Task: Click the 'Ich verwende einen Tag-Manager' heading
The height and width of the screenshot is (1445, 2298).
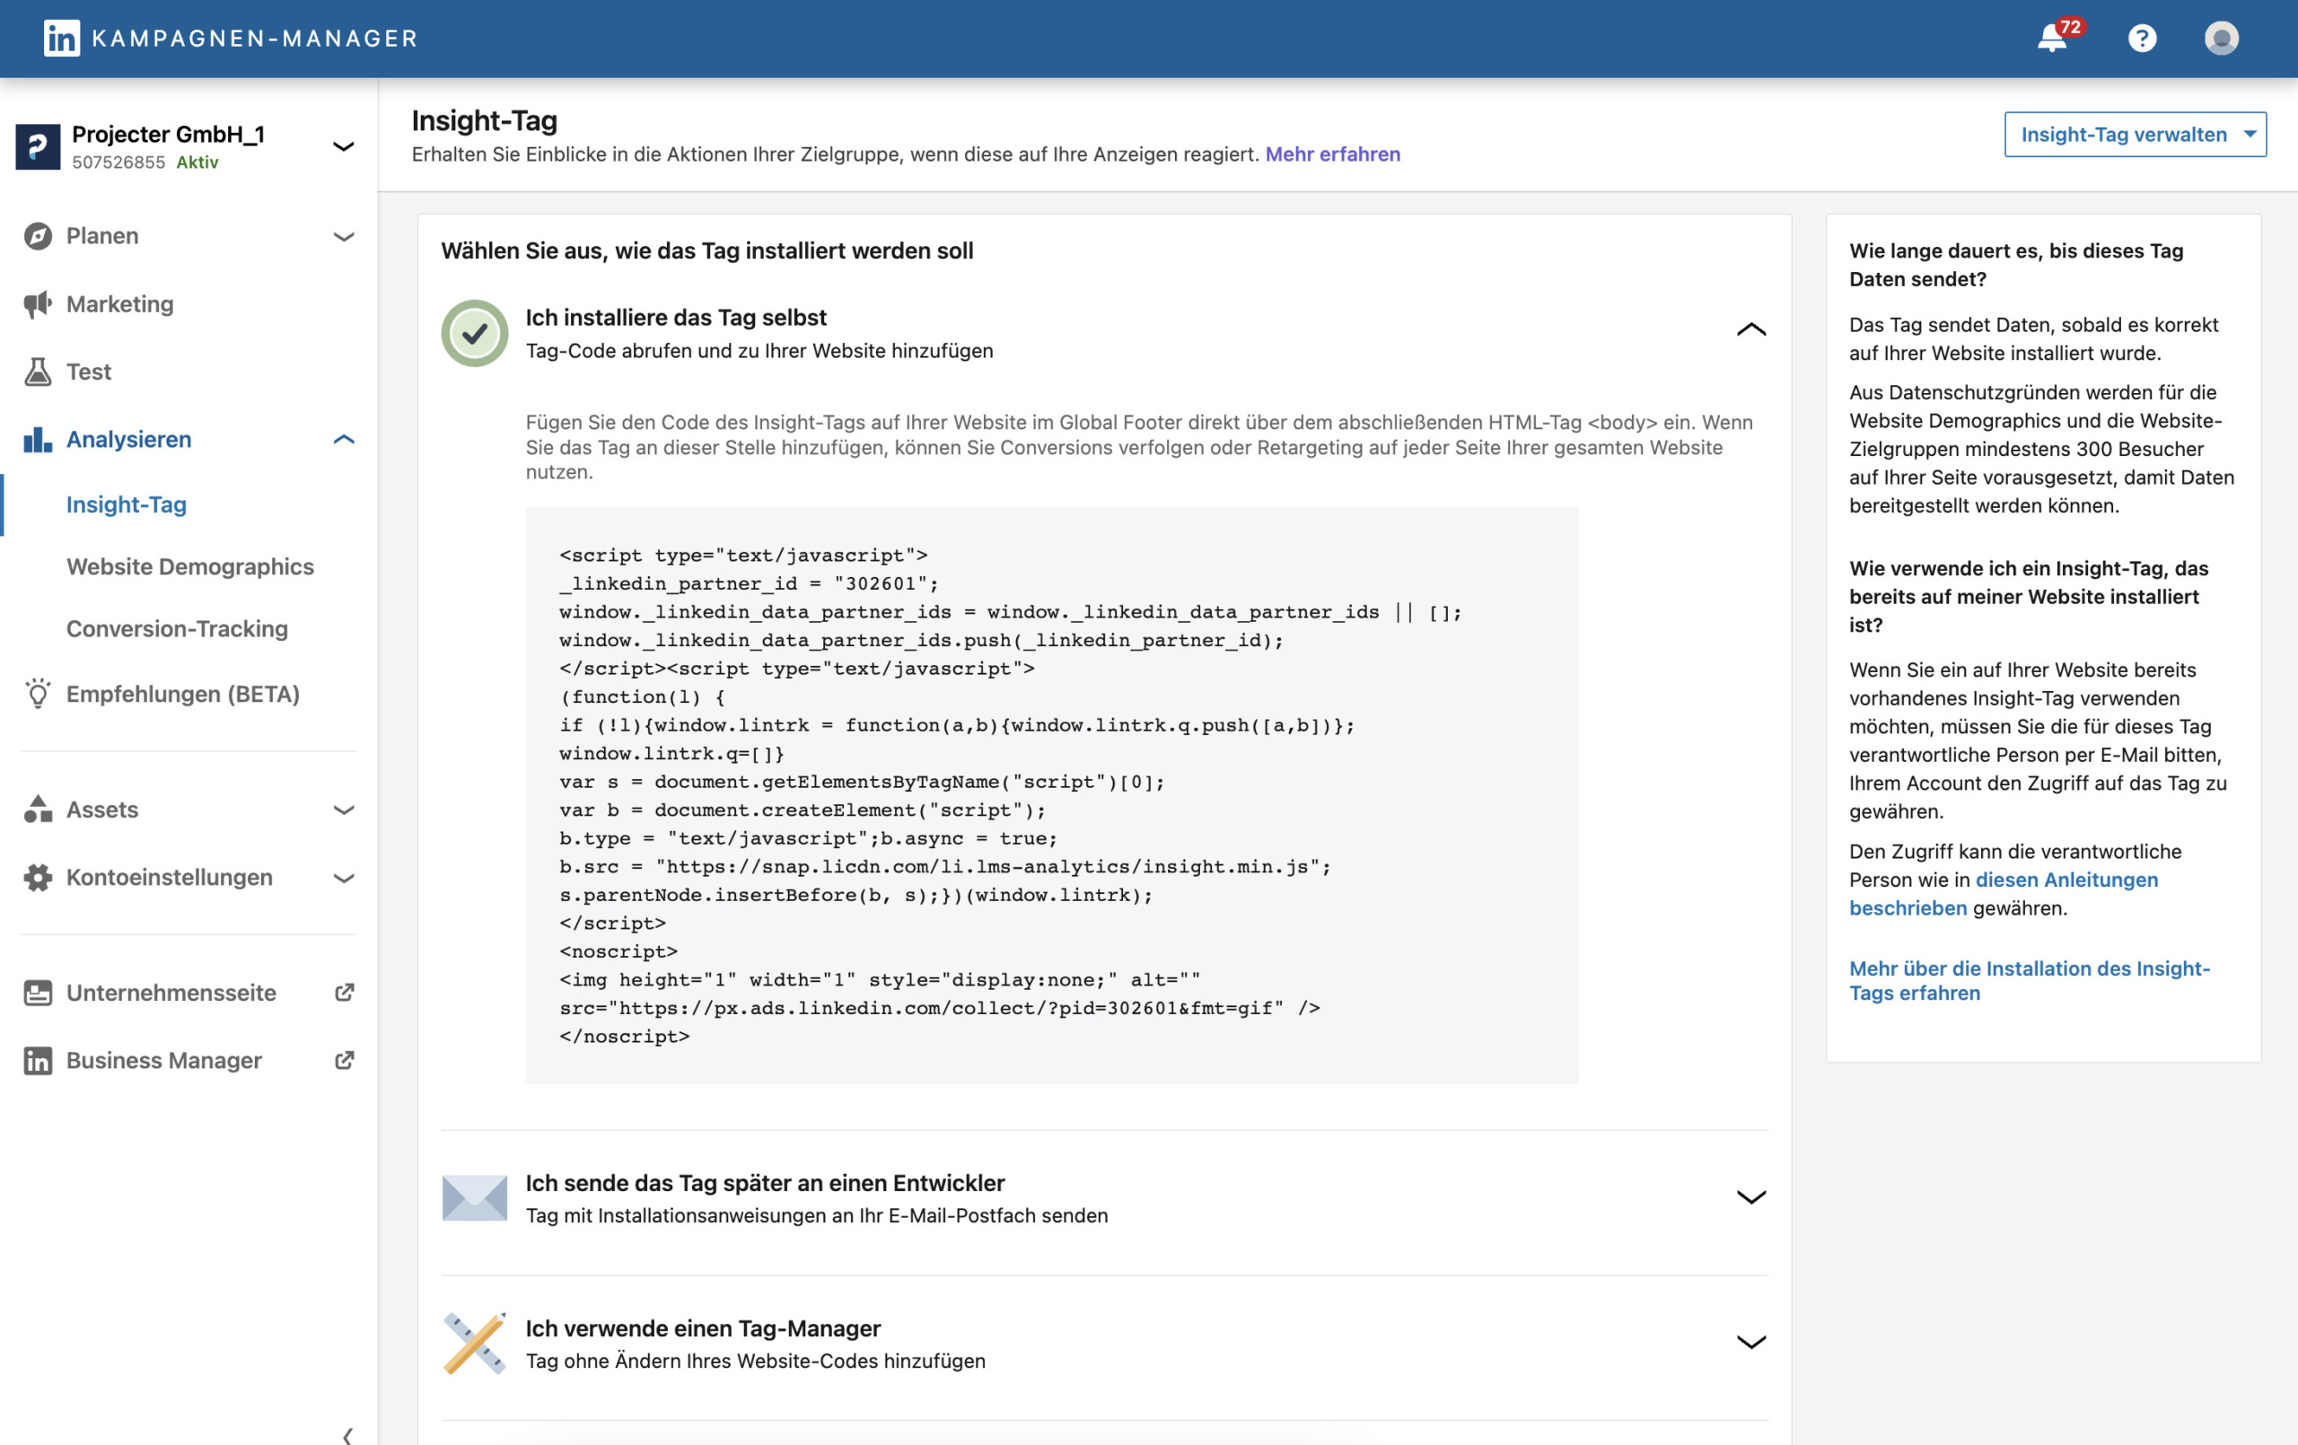Action: (702, 1327)
